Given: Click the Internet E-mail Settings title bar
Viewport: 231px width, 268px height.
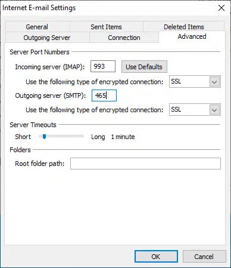Looking at the screenshot, I should point(107,8).
